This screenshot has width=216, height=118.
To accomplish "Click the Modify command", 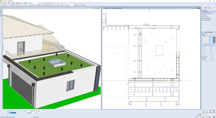I will tap(204, 55).
